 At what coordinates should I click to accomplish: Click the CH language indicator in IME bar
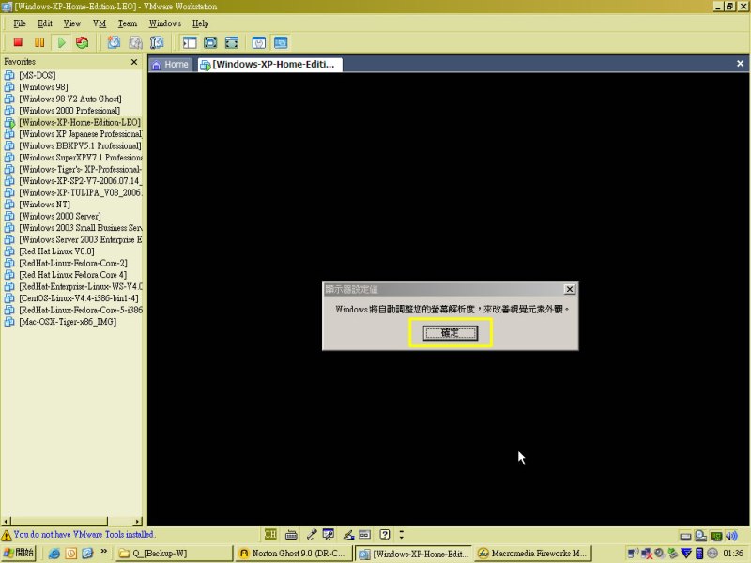pos(270,534)
